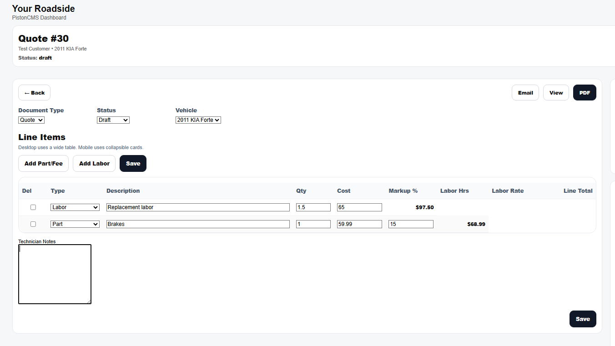The image size is (615, 346).
Task: Click the bottom-right Save button
Action: pos(583,319)
